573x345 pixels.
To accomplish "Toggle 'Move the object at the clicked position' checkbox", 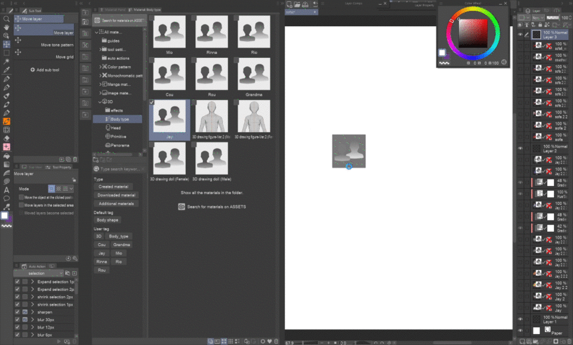I will coord(21,197).
